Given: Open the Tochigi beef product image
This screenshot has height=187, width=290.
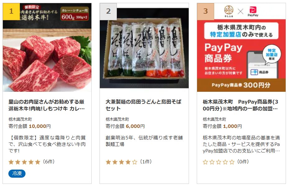Looking at the screenshot, I should [x=47, y=47].
